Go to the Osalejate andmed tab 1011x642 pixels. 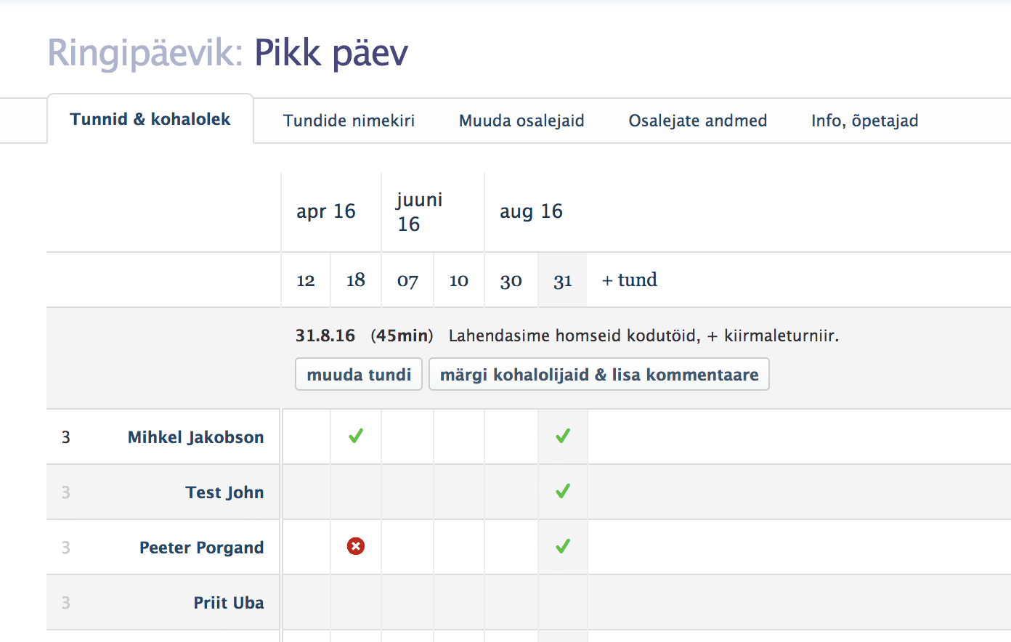697,121
